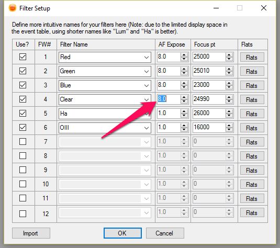Click the Flats button in row 9

252,170
